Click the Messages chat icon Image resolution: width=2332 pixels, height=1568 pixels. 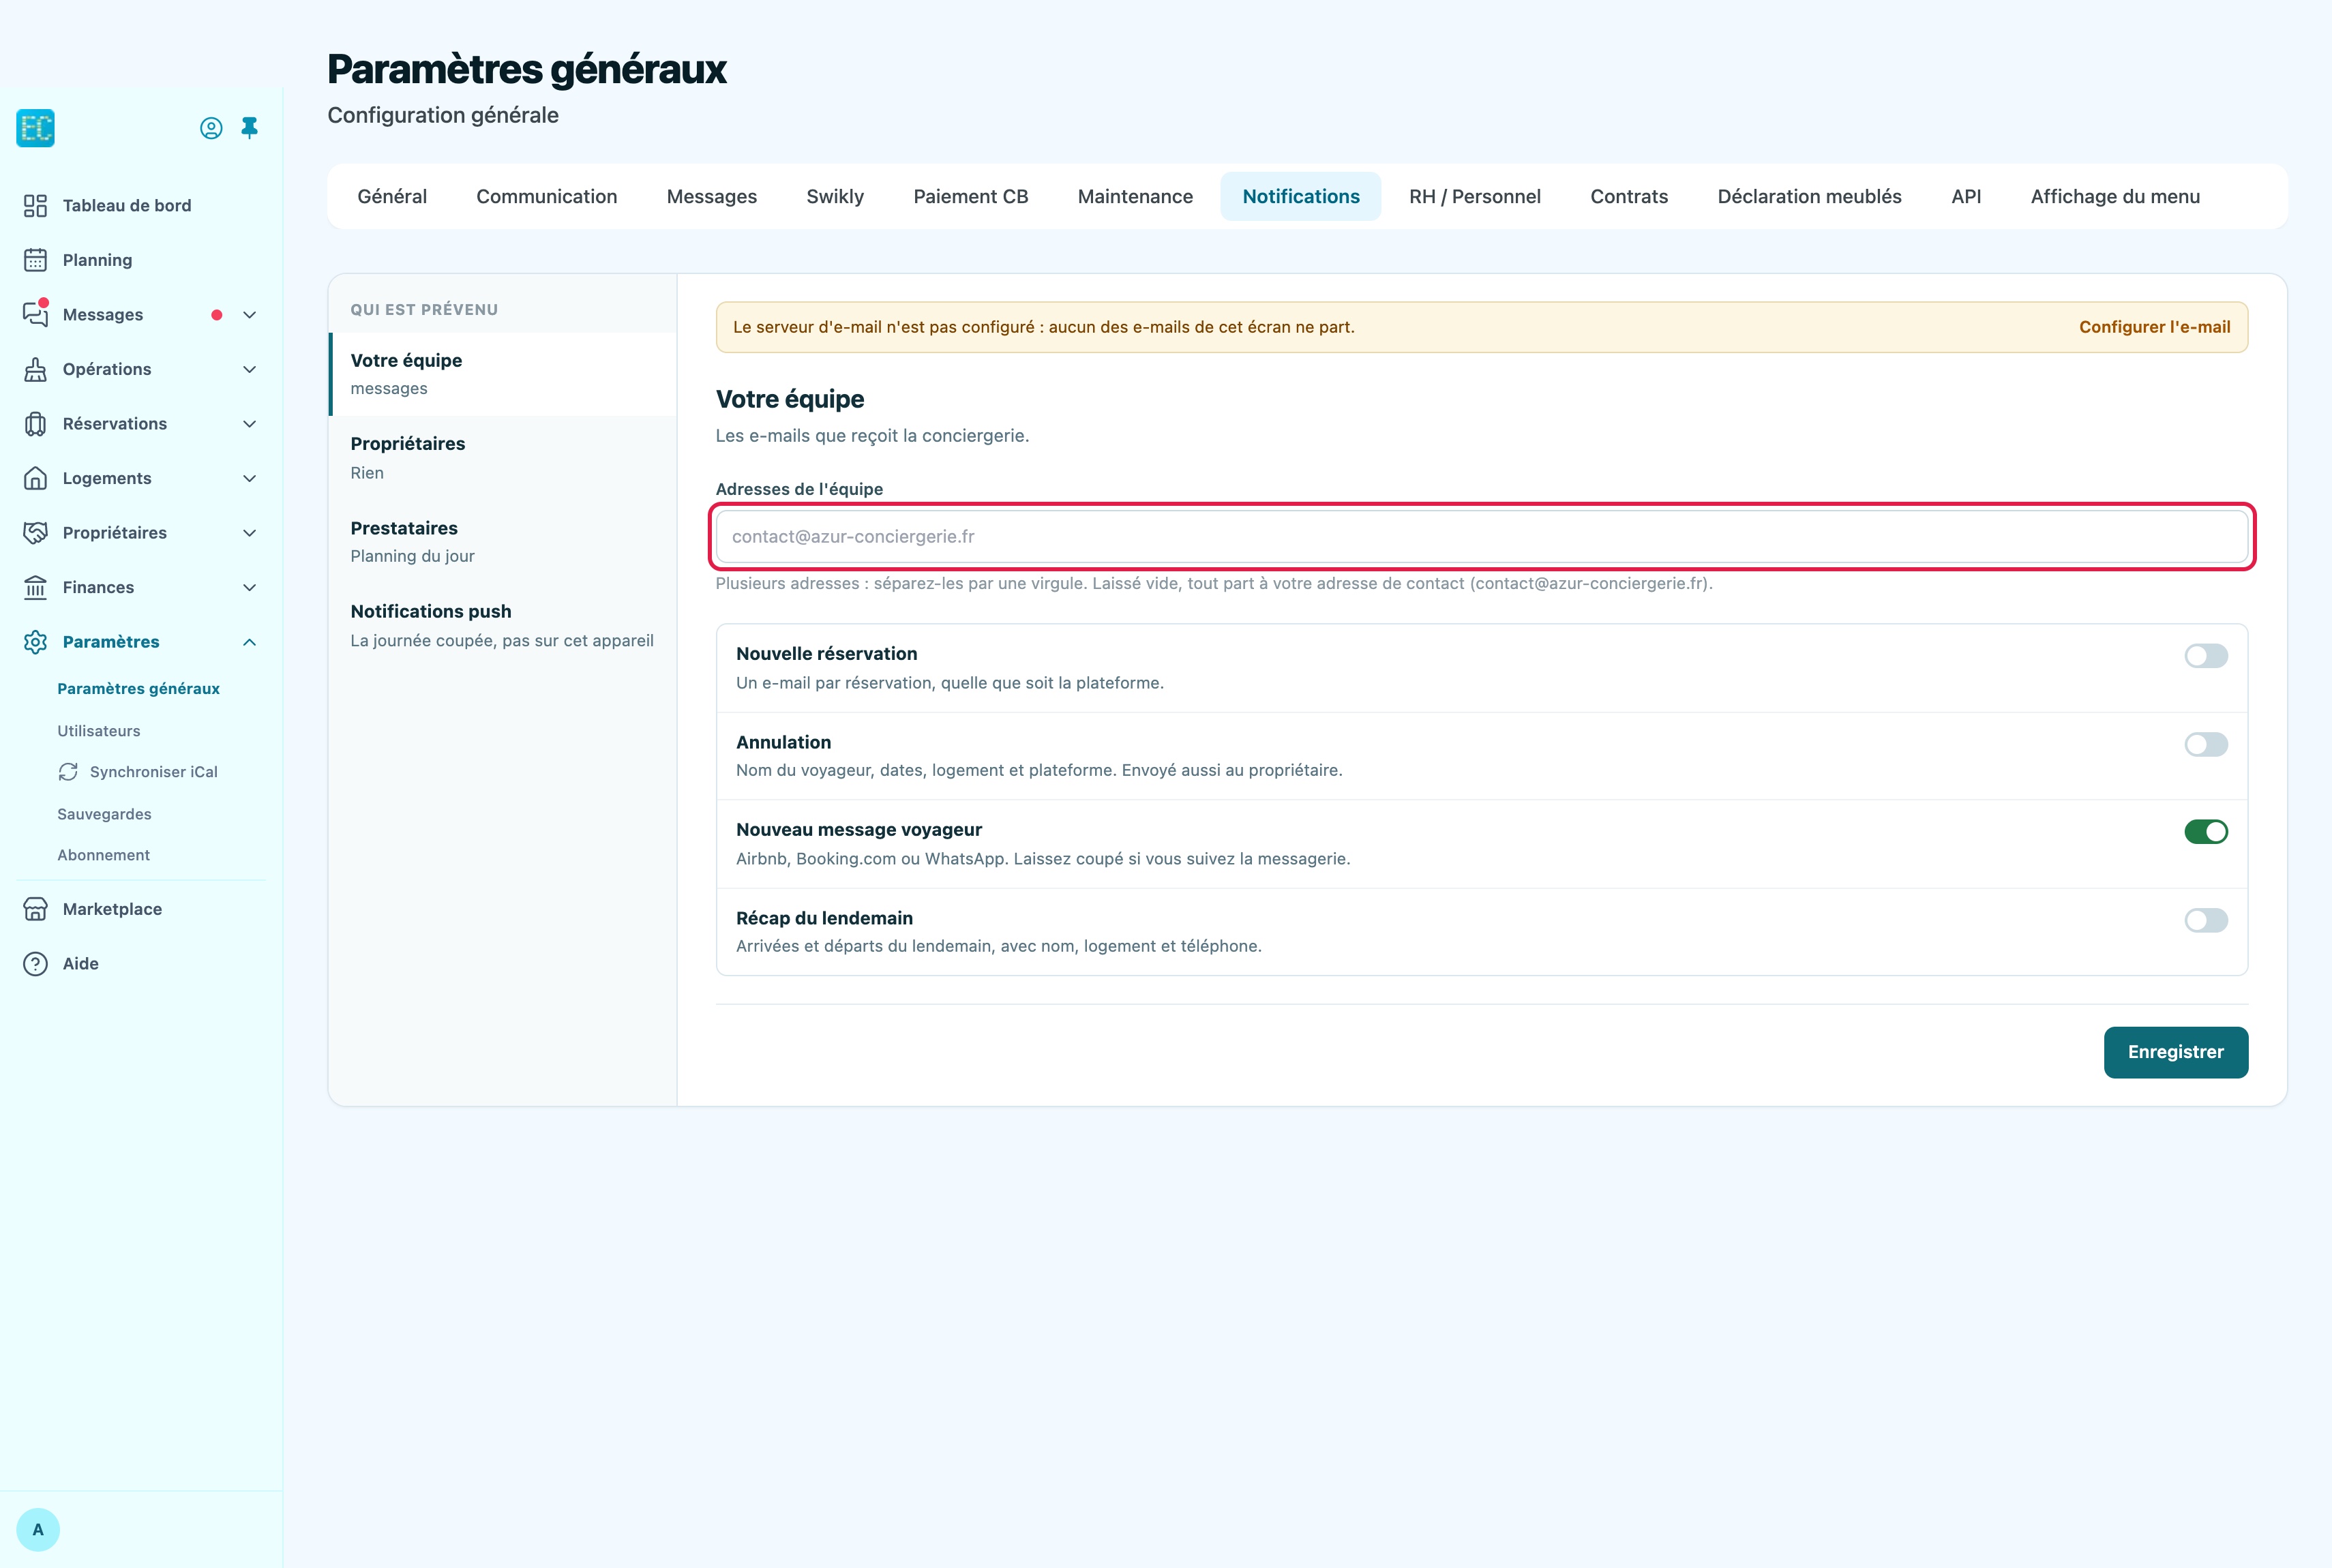point(35,314)
